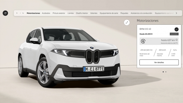Click the 'Desde 63.650 €' price
The height and width of the screenshot is (103, 183).
click(146, 34)
